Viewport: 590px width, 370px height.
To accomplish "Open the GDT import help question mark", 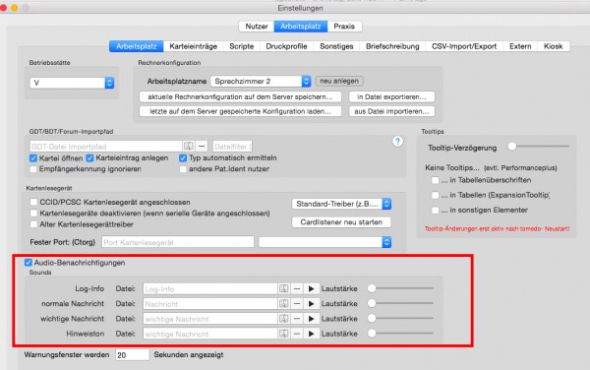I will coord(397,142).
